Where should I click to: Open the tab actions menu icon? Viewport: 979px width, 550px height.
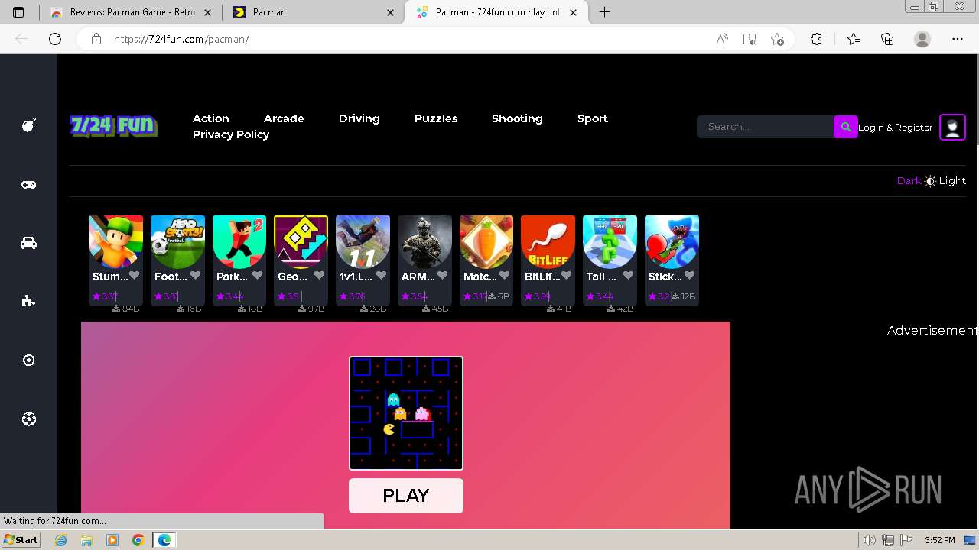click(18, 12)
